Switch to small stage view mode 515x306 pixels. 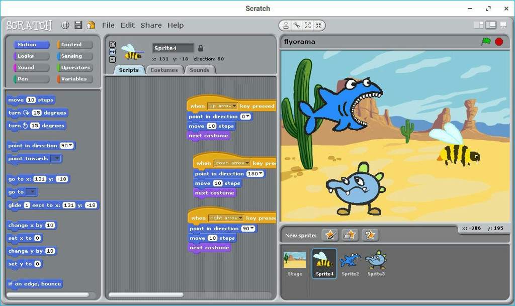[x=479, y=25]
